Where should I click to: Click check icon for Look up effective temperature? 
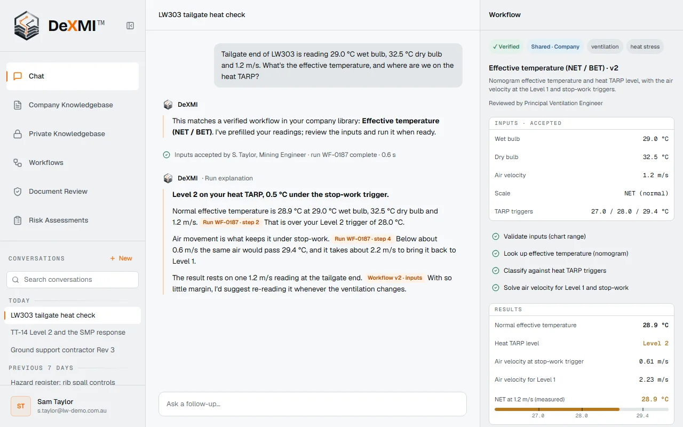(495, 254)
